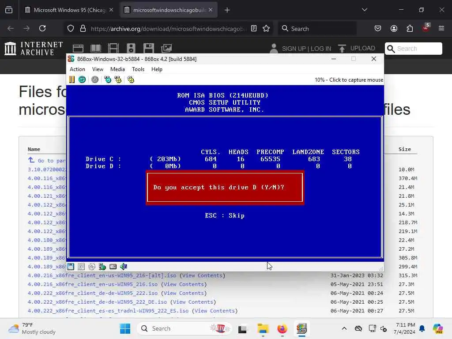Open Firefox account icon
The height and width of the screenshot is (339, 452).
click(394, 28)
